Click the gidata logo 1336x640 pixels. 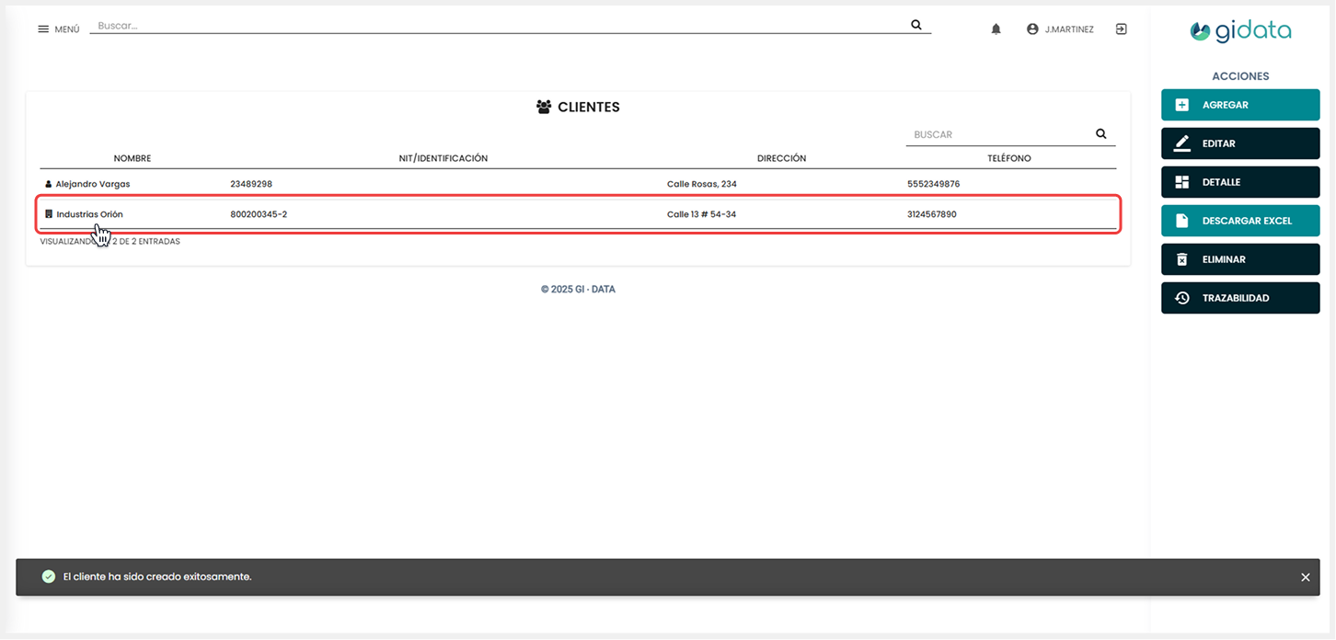click(1240, 31)
